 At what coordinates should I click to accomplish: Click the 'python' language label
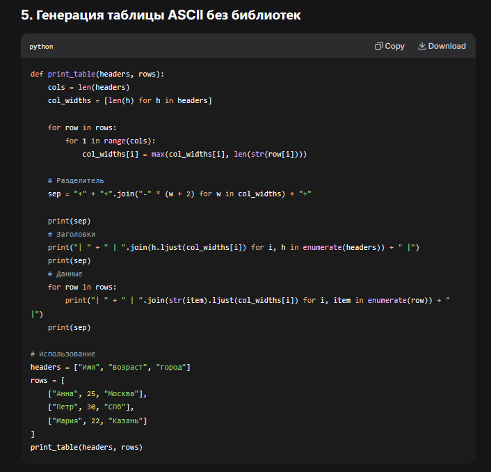[41, 47]
